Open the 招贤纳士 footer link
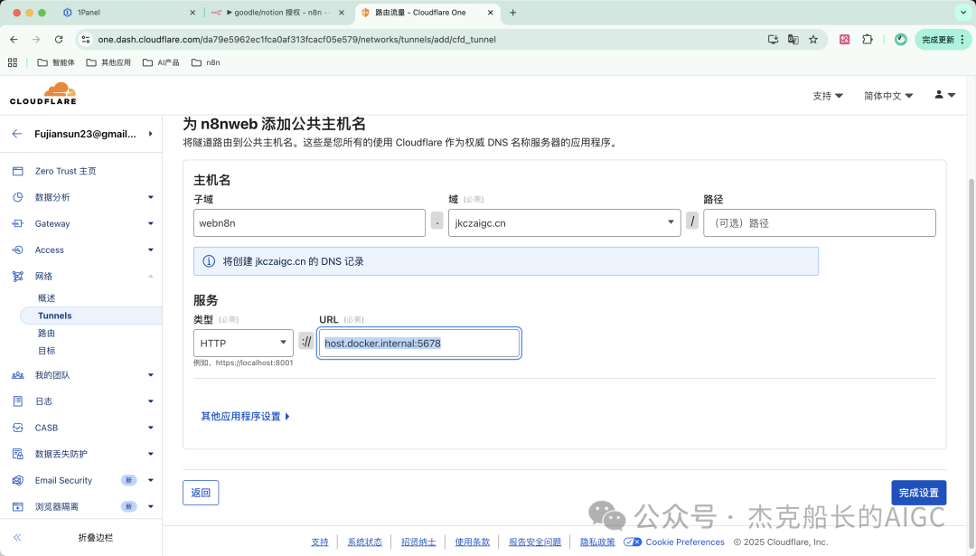The image size is (976, 556). (x=418, y=542)
